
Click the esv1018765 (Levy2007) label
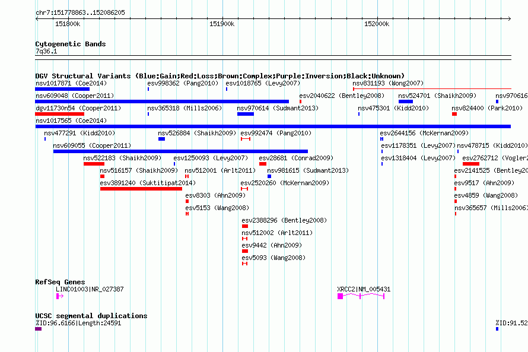[263, 83]
